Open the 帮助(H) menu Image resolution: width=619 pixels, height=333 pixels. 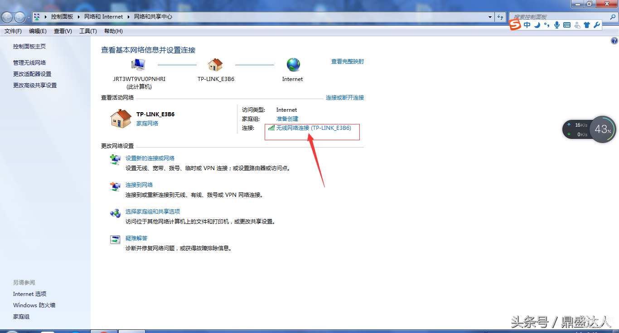[113, 31]
